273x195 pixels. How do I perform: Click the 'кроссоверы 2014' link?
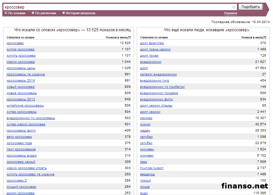pos(20,81)
